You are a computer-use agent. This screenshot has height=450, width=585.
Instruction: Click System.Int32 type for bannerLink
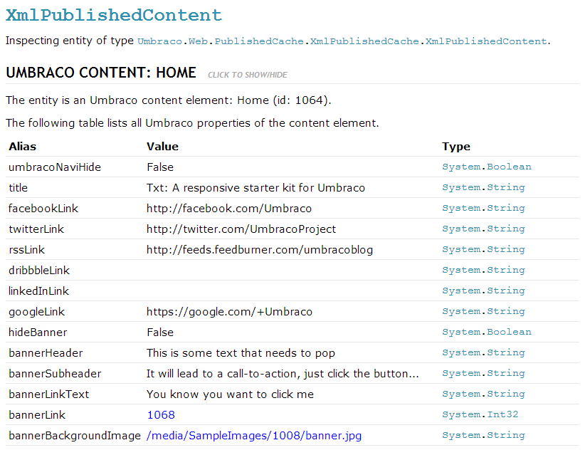pos(480,414)
